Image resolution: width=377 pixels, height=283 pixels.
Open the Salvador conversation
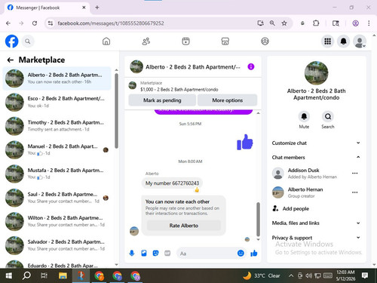57,245
